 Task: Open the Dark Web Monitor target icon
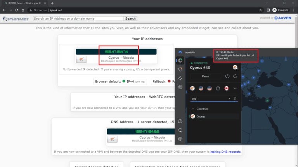pos(180,87)
